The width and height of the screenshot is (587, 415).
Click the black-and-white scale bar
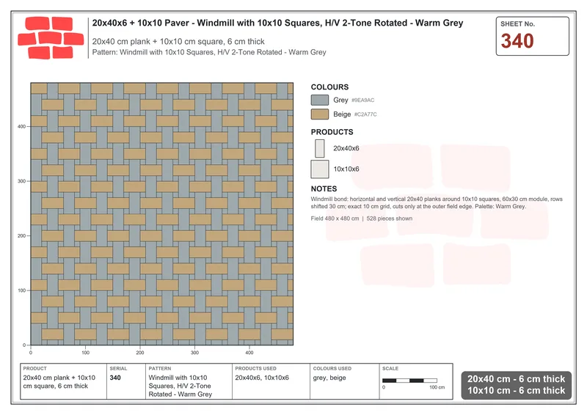coord(409,381)
